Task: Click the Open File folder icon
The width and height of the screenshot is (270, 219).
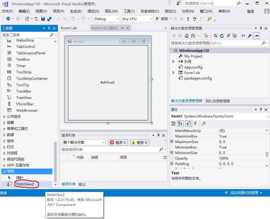Action: pyautogui.click(x=37, y=19)
